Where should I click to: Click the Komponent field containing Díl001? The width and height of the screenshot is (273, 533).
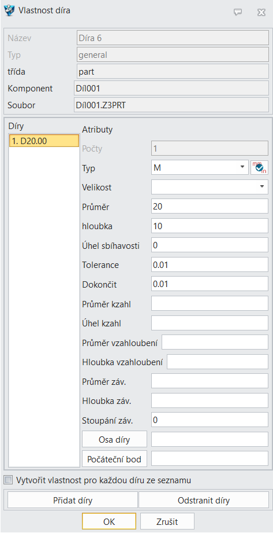[171, 89]
